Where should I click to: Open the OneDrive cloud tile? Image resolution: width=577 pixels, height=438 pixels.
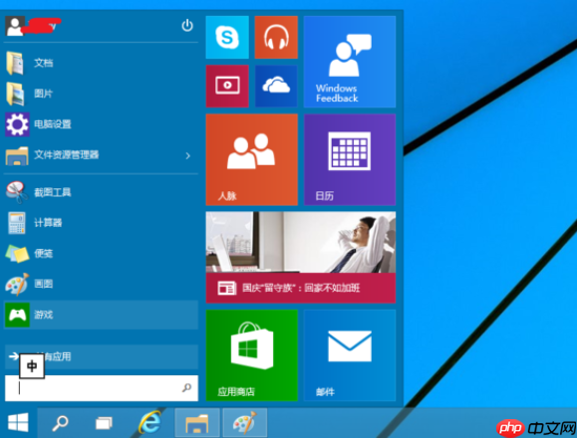pyautogui.click(x=276, y=86)
